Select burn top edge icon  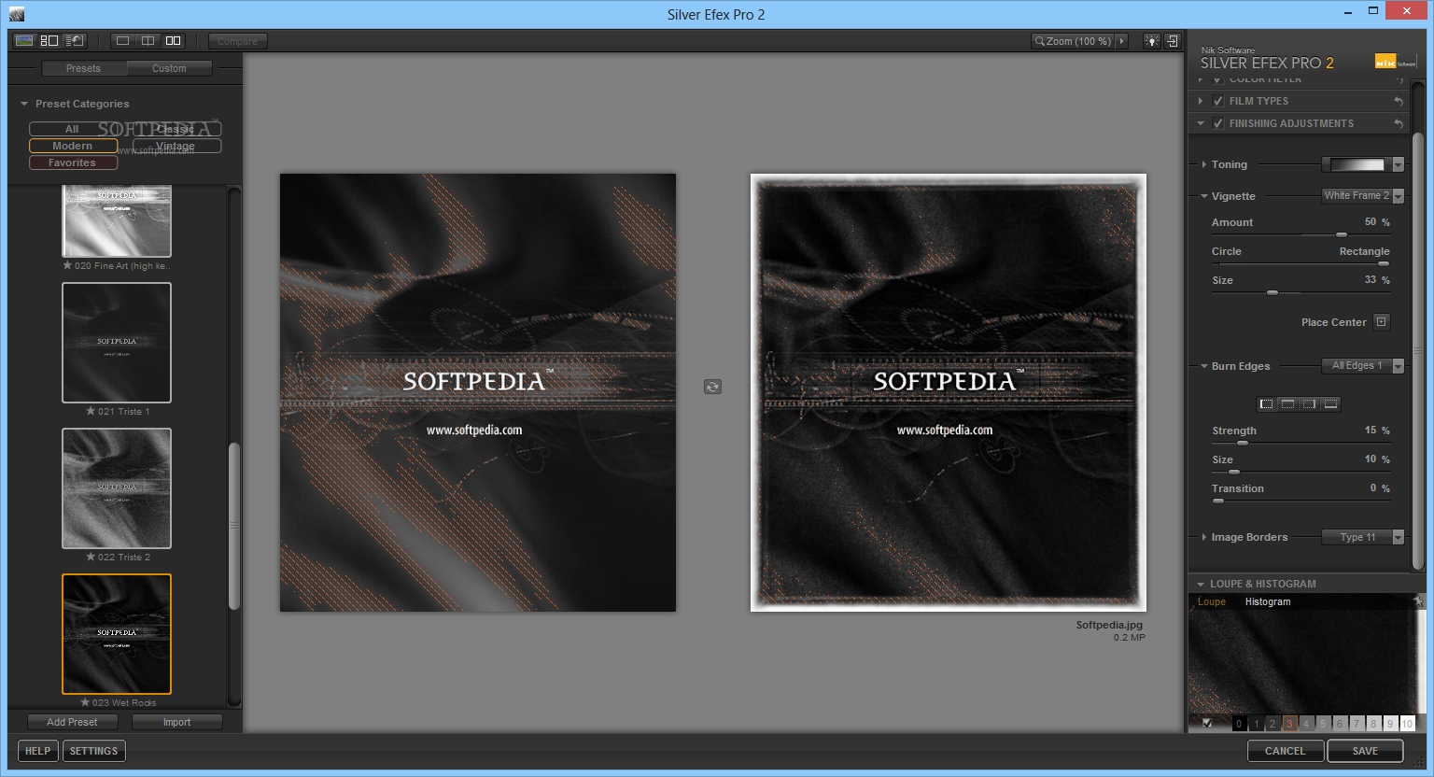tap(1287, 403)
